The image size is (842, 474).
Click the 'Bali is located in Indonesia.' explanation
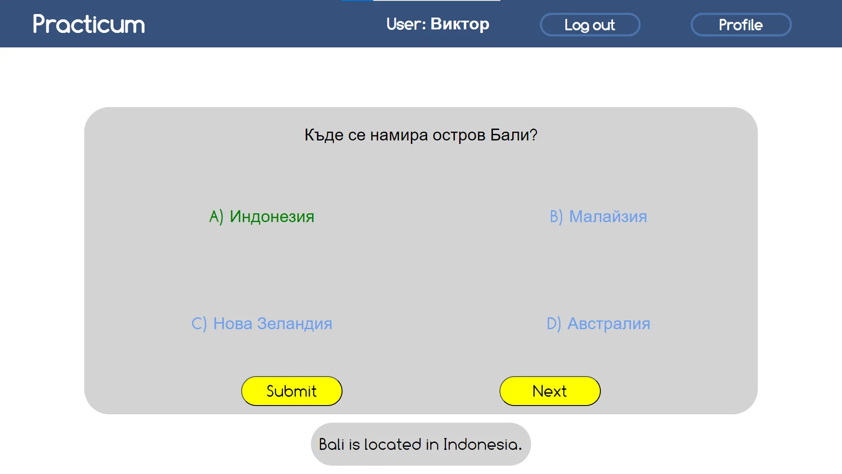[421, 444]
